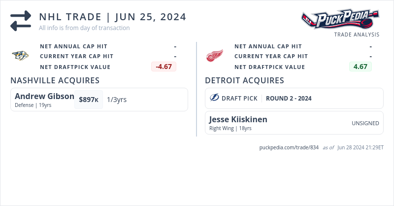Click the PuckPedia logo
Image resolution: width=394 pixels, height=206 pixels.
click(340, 20)
